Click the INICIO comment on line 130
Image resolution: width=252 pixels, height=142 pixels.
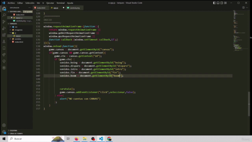coord(48,20)
